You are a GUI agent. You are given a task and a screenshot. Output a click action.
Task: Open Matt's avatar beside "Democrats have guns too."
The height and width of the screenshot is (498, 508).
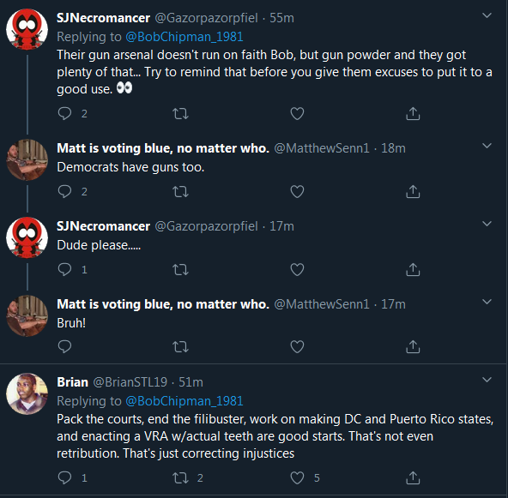click(x=27, y=159)
